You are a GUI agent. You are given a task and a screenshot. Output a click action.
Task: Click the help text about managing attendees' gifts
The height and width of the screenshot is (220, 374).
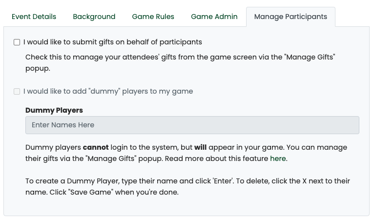coord(180,63)
